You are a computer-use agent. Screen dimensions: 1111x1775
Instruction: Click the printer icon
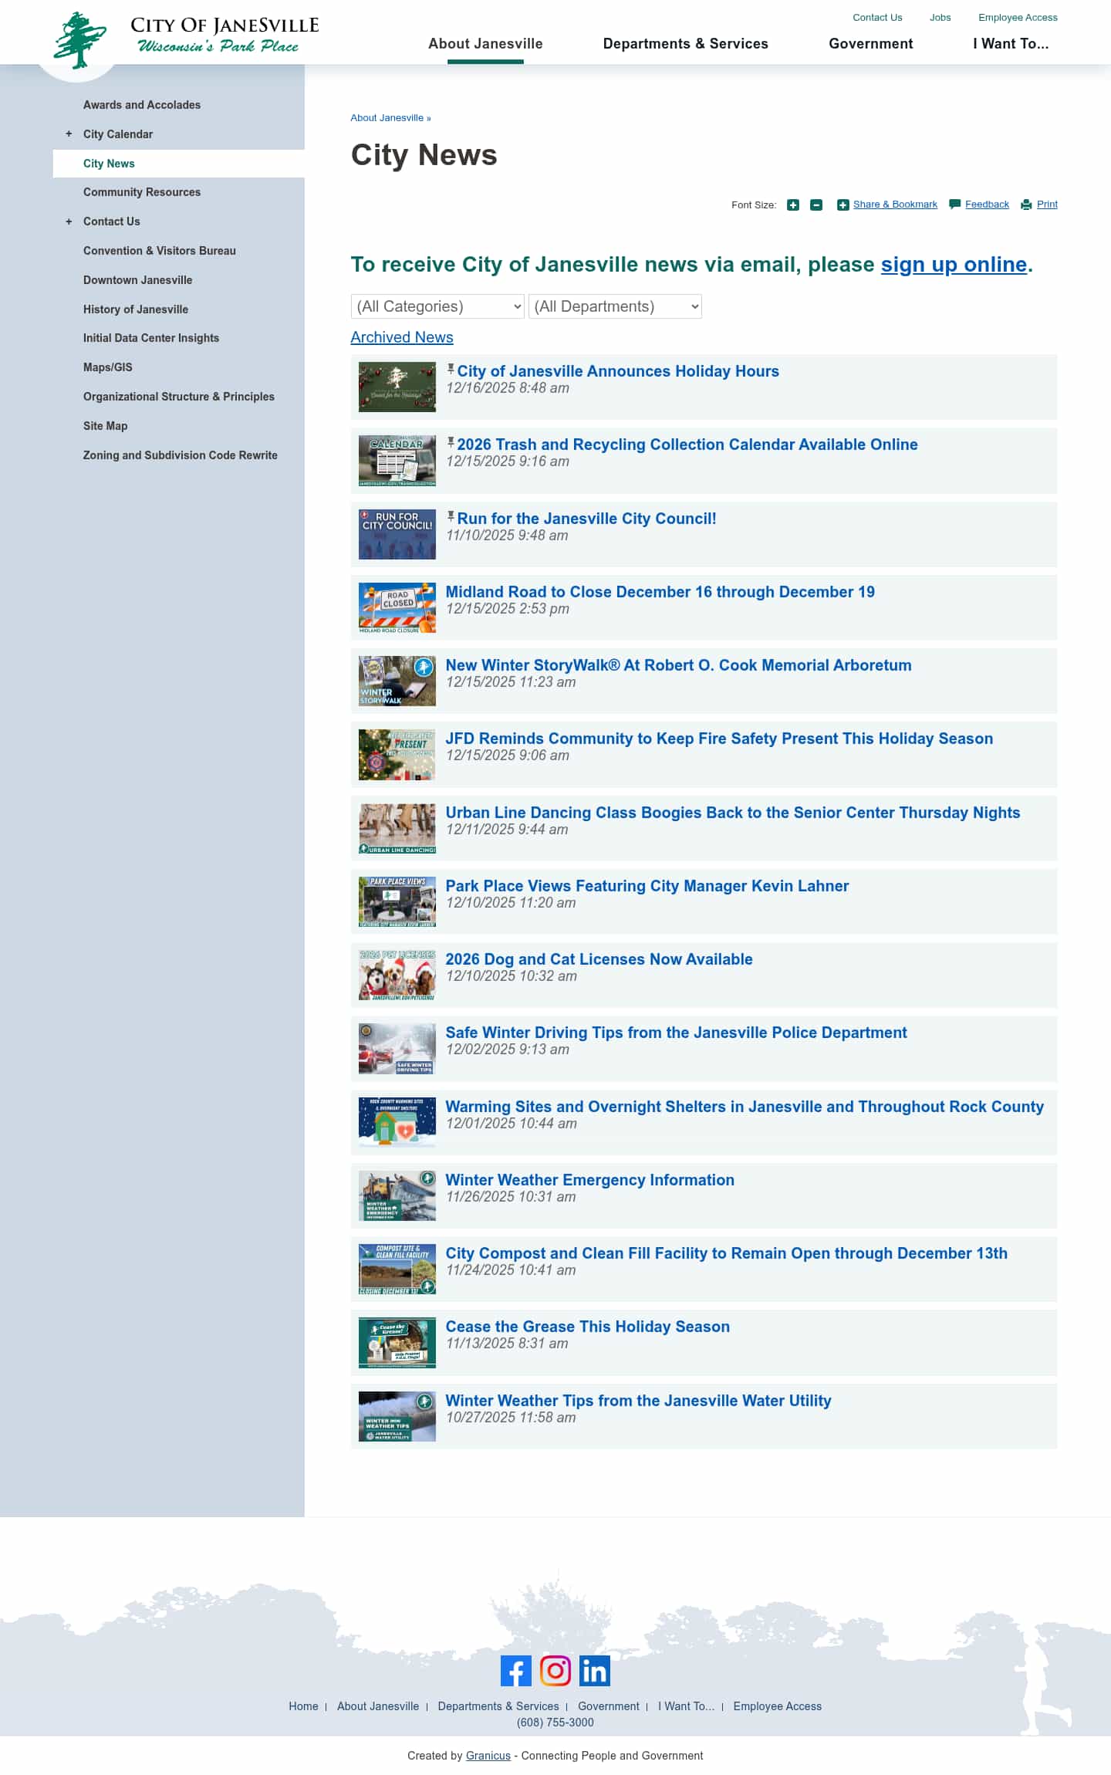(1026, 205)
